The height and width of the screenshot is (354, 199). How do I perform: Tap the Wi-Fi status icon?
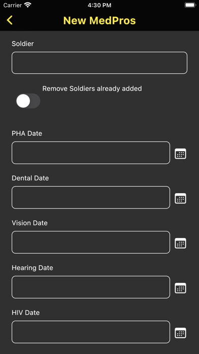pyautogui.click(x=28, y=5)
